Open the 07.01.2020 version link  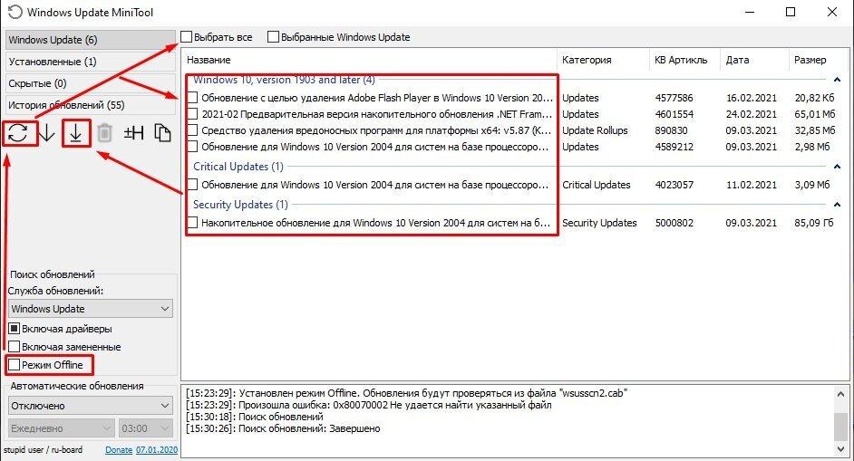157,450
